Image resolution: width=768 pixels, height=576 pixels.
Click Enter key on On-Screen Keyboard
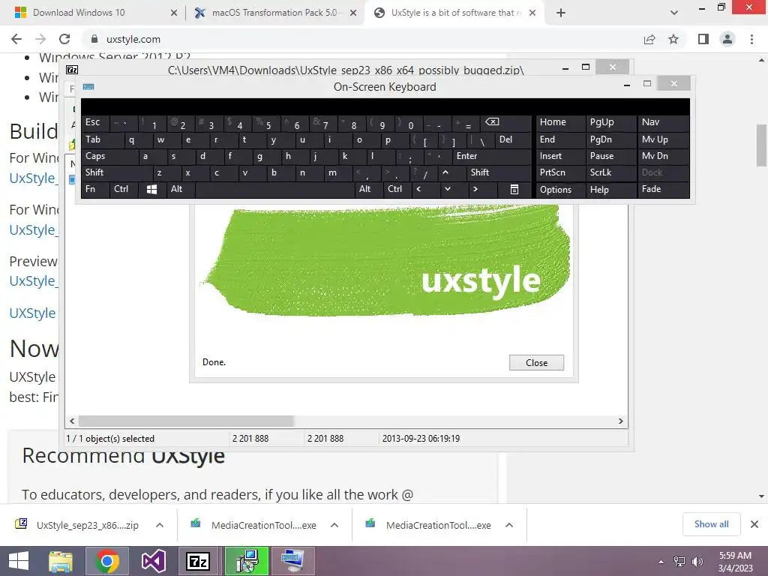(x=492, y=156)
